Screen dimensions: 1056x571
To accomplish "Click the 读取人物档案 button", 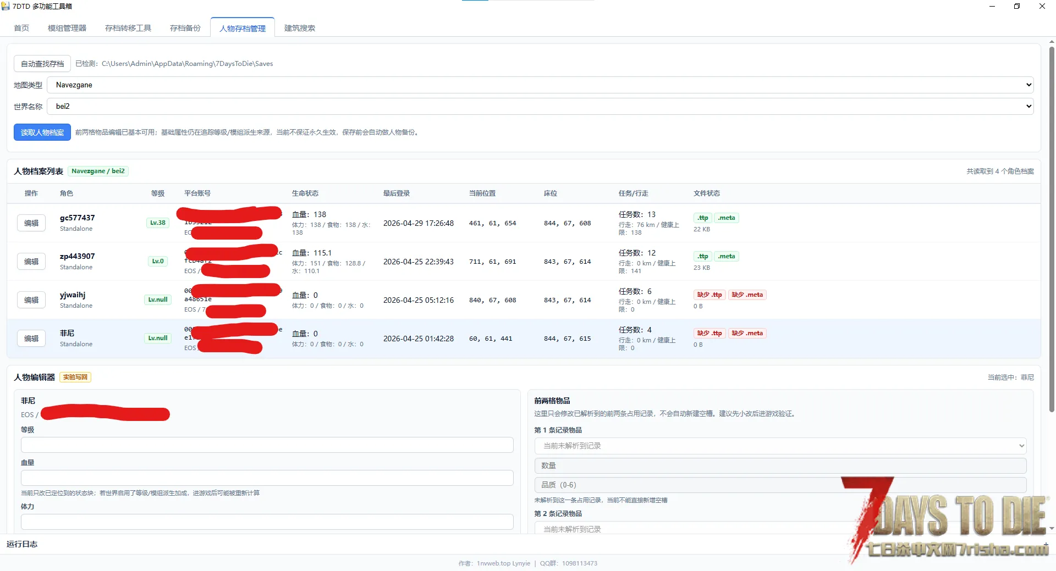I will (42, 132).
